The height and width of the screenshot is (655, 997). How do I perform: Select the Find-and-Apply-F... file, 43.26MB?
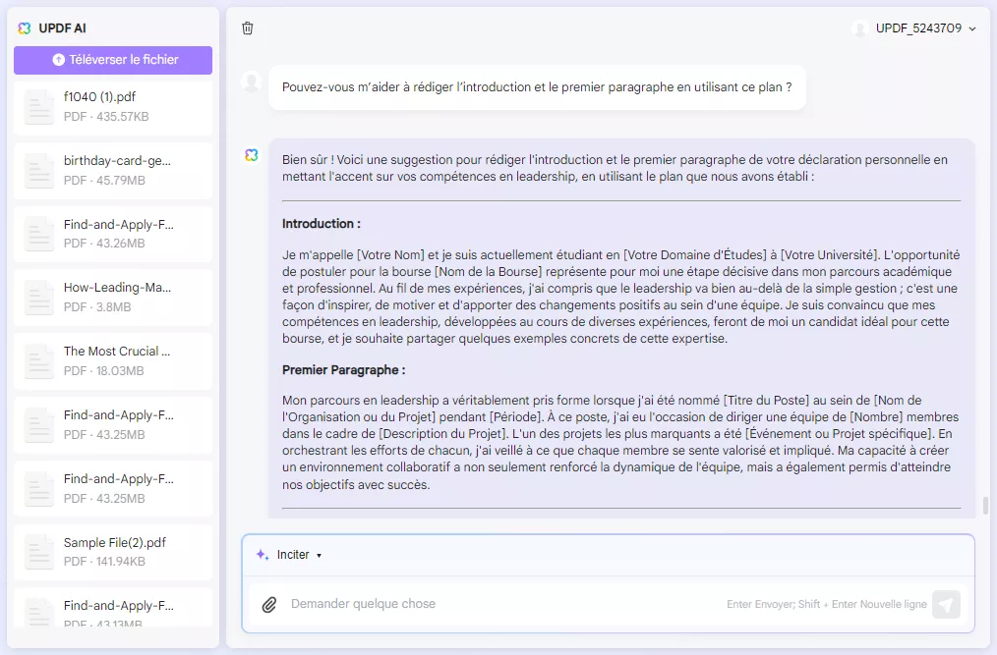(113, 234)
